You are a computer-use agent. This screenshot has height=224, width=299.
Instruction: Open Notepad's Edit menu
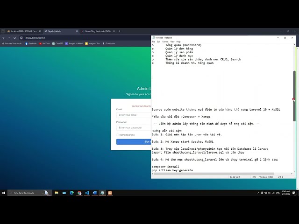[159, 42]
